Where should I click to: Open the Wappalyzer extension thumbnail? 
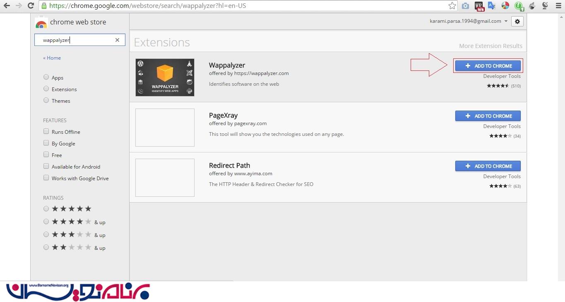(165, 77)
